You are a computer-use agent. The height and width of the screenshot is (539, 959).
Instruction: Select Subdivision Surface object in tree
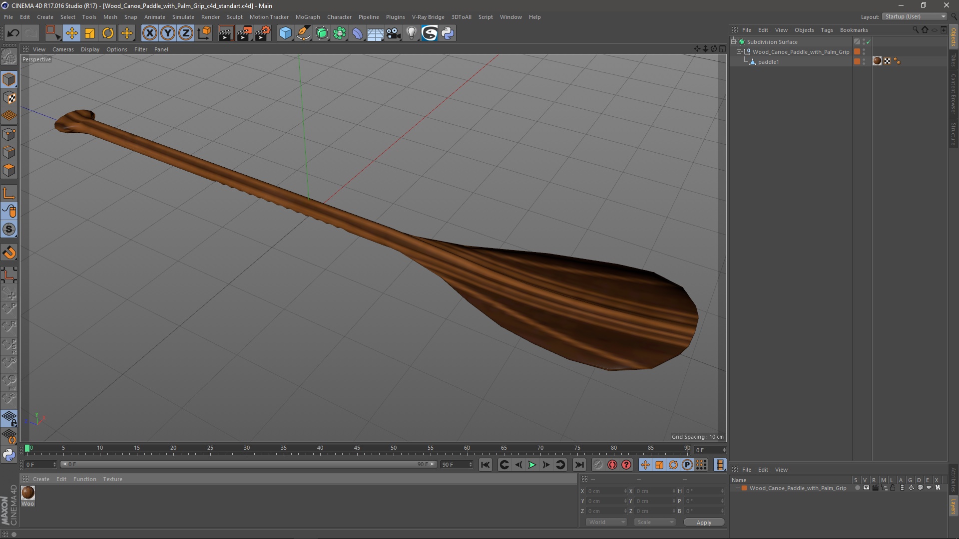coord(772,42)
